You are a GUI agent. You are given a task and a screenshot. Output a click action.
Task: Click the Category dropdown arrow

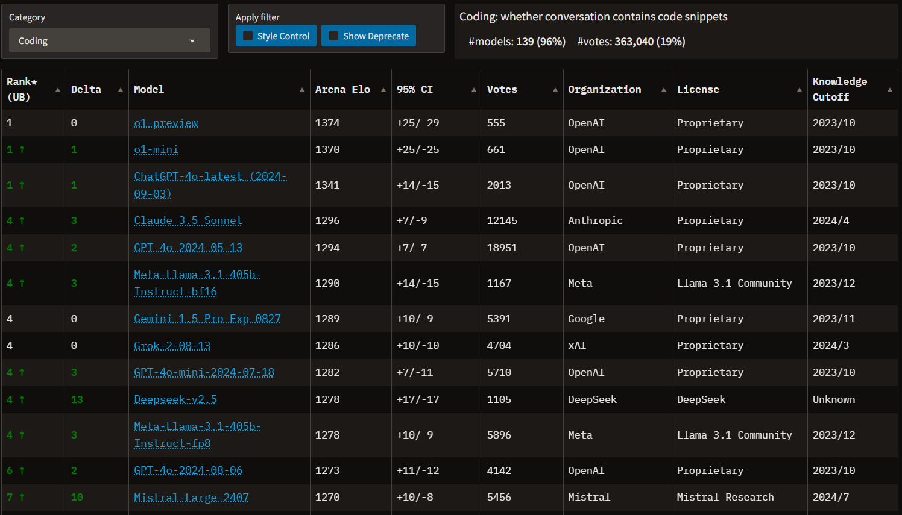tap(192, 41)
